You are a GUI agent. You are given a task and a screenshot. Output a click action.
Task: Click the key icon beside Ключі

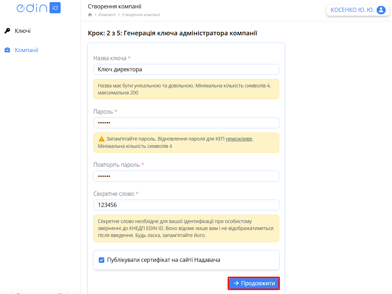pos(7,31)
